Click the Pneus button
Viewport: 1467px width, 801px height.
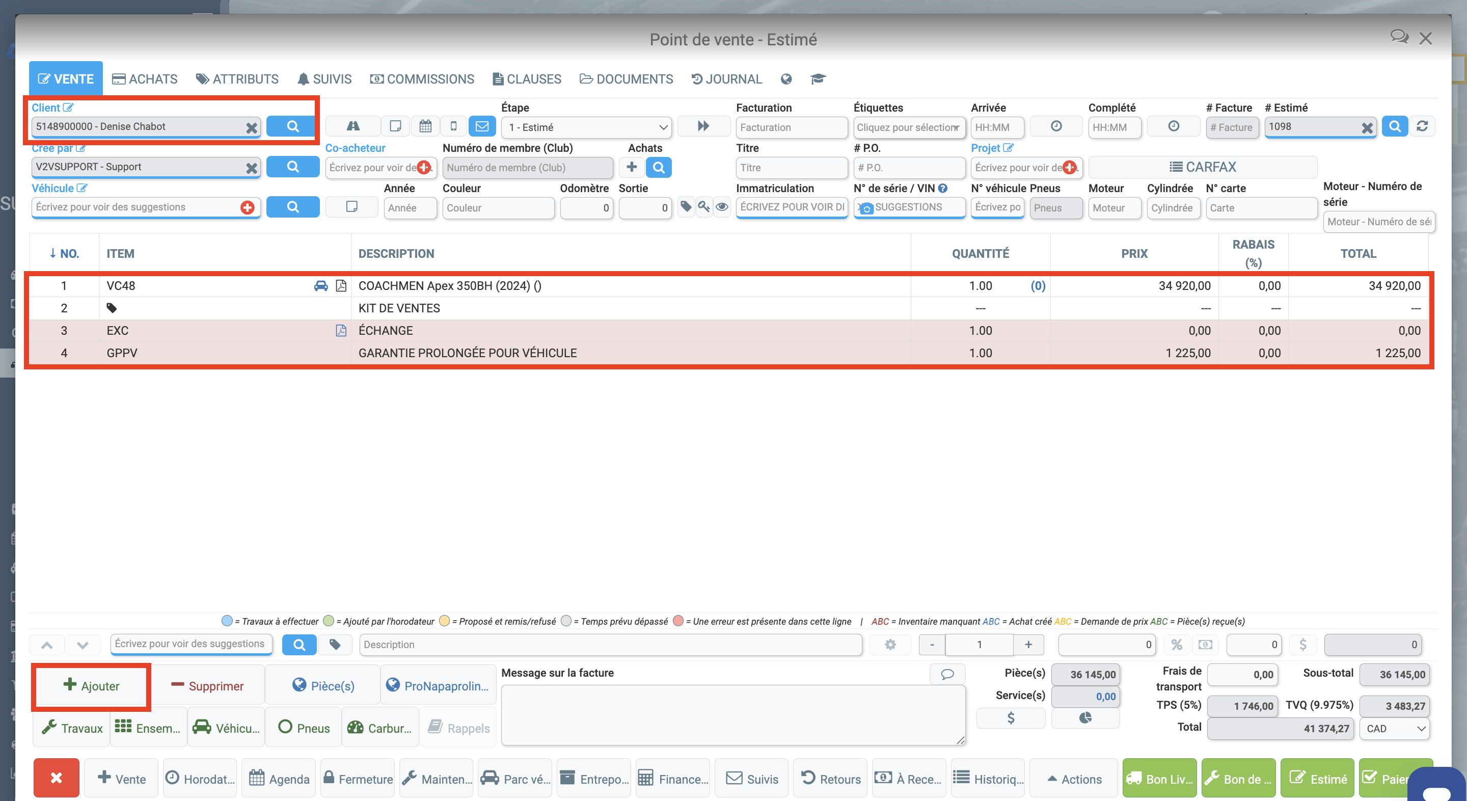[x=304, y=727]
